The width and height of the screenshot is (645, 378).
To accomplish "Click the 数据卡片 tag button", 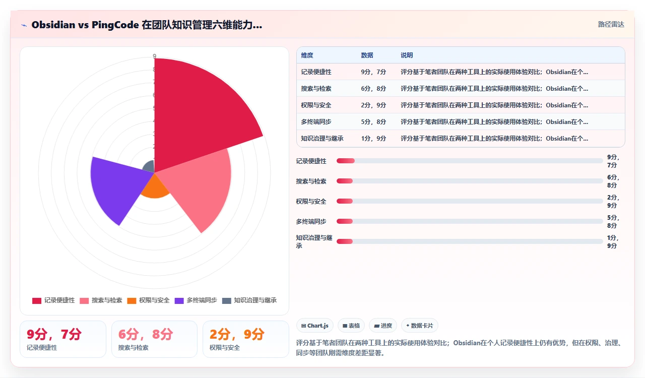I will point(420,326).
